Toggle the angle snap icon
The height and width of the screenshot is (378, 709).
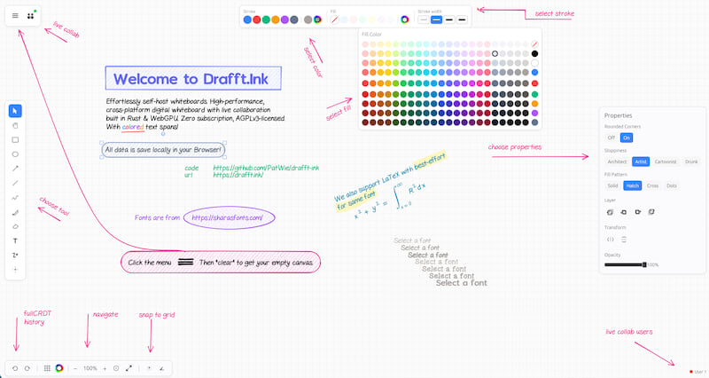[x=161, y=368]
